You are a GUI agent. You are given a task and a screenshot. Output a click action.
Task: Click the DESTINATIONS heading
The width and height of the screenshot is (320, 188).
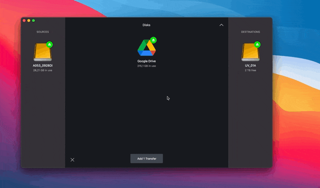(x=250, y=32)
